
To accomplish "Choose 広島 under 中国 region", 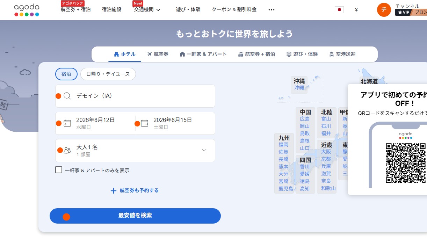I will tap(305, 119).
